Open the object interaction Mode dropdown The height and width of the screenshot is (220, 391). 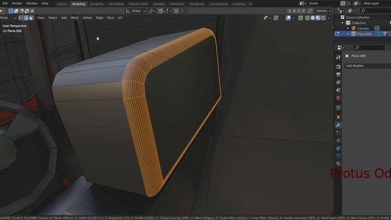8,18
